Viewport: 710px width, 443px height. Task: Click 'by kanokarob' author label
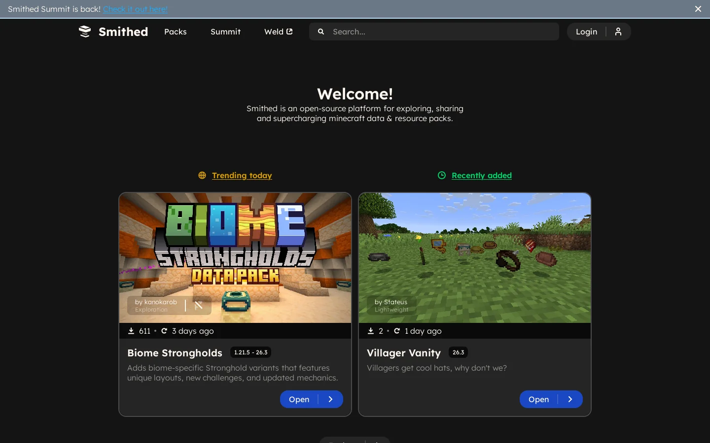pyautogui.click(x=156, y=302)
